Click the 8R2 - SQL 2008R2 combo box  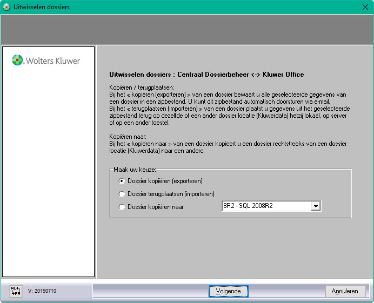[266, 206]
